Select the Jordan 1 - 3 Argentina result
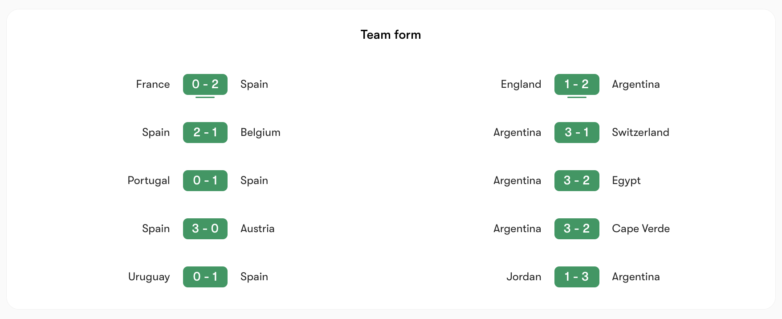782x319 pixels. tap(577, 277)
